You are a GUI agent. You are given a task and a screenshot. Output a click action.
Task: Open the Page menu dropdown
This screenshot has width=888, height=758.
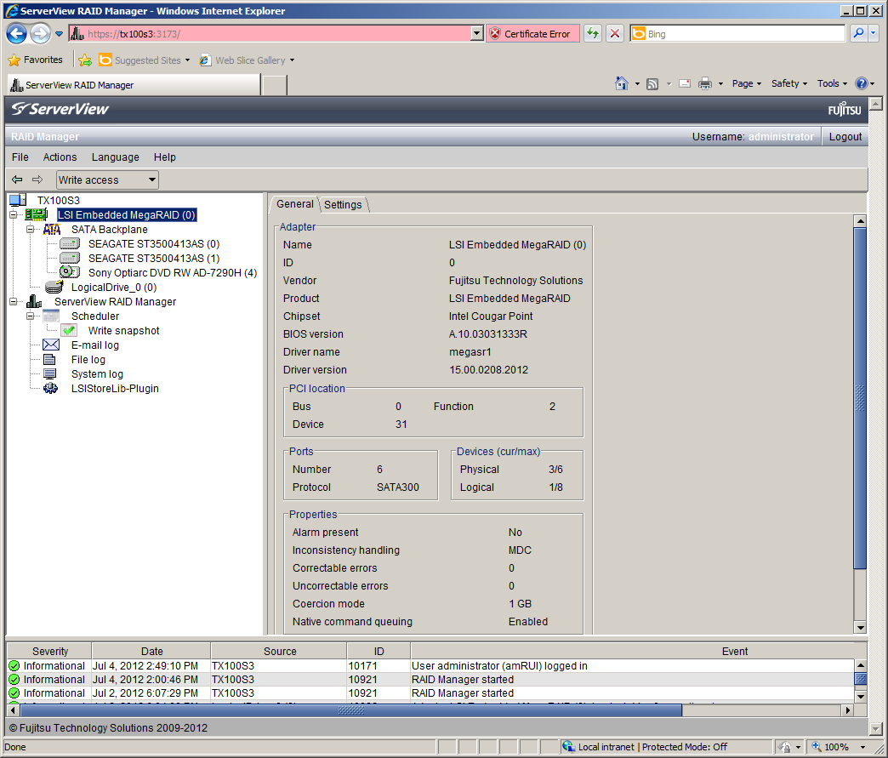[x=747, y=83]
